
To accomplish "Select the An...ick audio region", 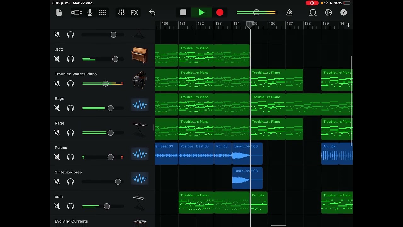I will (337, 154).
